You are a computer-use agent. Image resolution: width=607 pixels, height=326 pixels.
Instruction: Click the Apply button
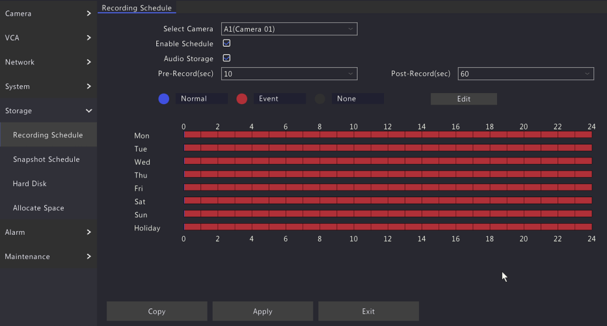click(262, 311)
